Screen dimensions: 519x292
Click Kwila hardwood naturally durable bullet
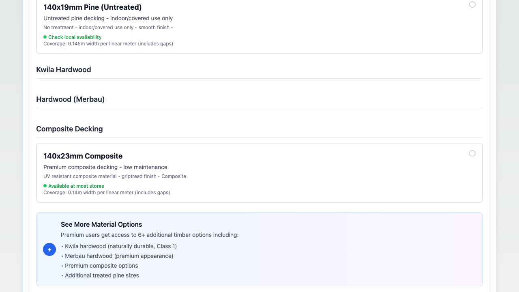coord(120,246)
